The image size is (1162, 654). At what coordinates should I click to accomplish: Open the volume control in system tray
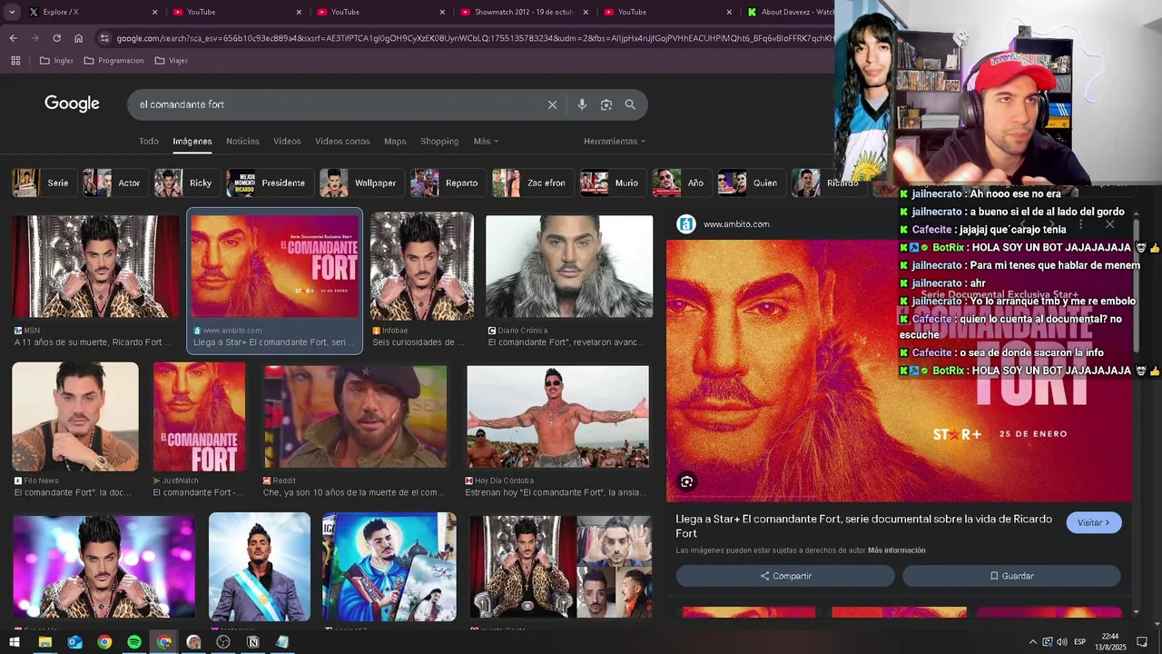coord(1062,642)
